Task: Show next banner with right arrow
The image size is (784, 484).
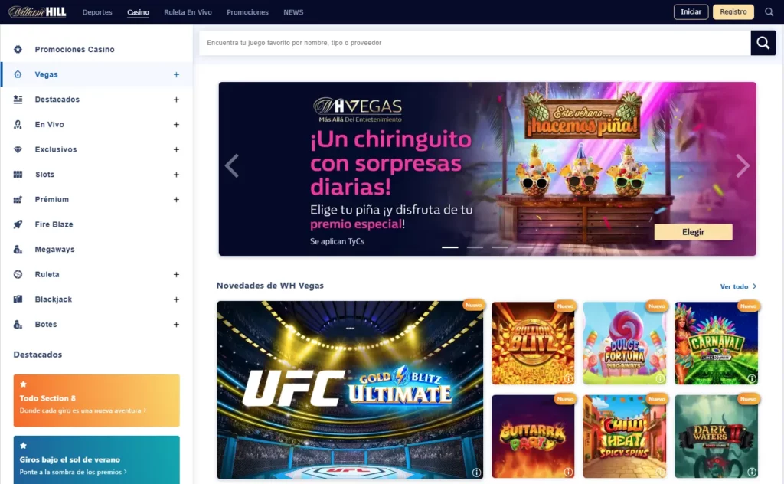Action: (743, 165)
